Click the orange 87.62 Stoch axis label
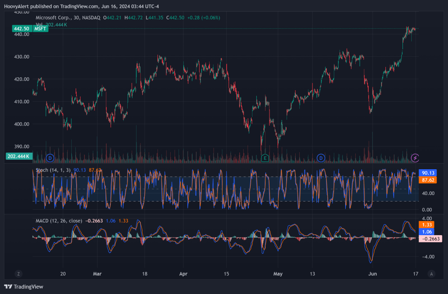Image resolution: width=448 pixels, height=294 pixels. 427,180
